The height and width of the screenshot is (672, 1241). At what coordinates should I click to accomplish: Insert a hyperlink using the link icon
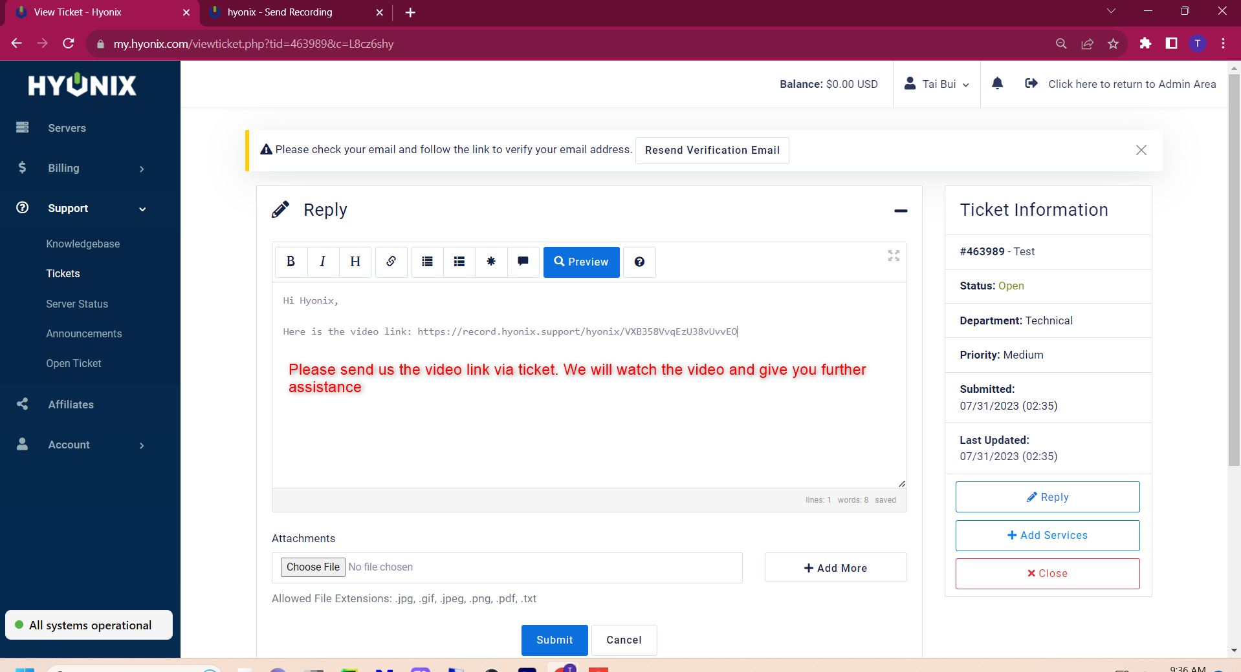[x=391, y=262]
